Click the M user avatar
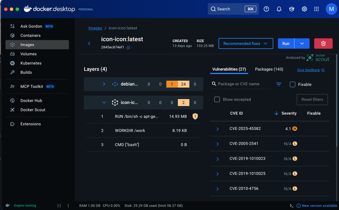Screen dimensions: 339x210 pyautogui.click(x=331, y=9)
